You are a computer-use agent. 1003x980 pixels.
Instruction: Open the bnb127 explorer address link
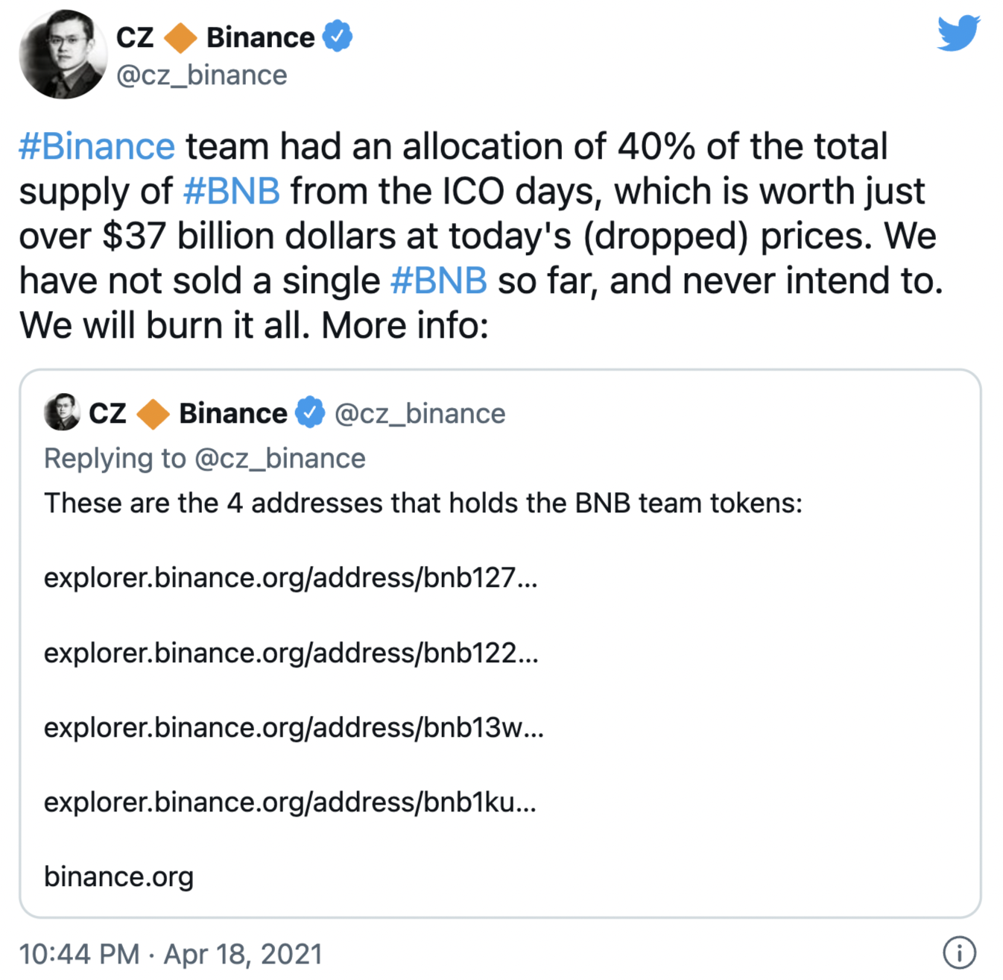pos(291,577)
